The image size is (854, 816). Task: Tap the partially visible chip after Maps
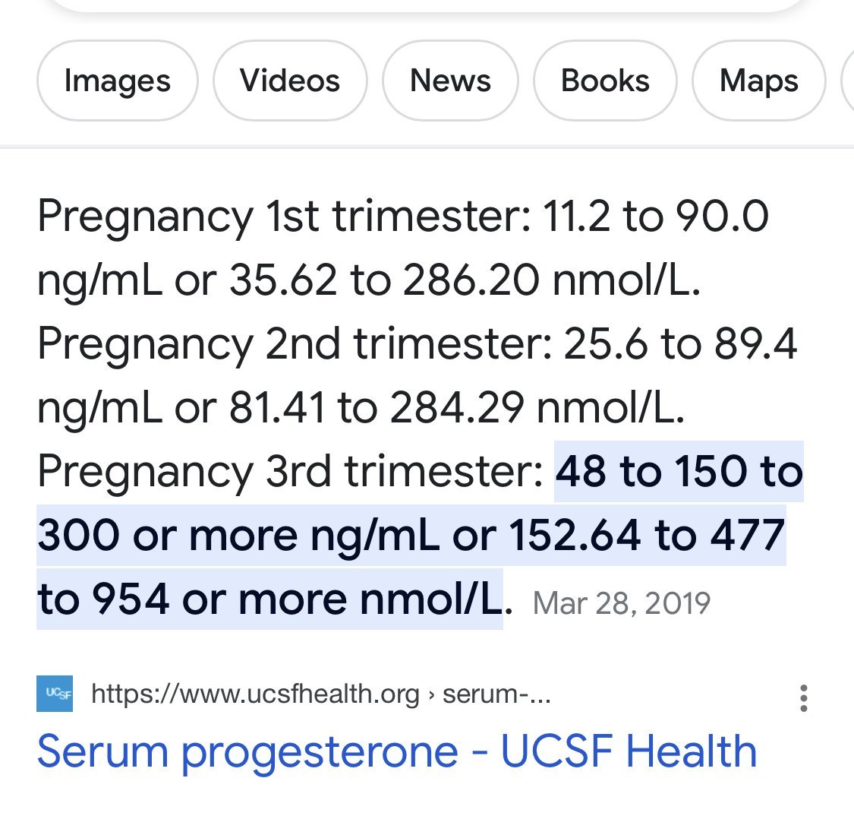[847, 81]
